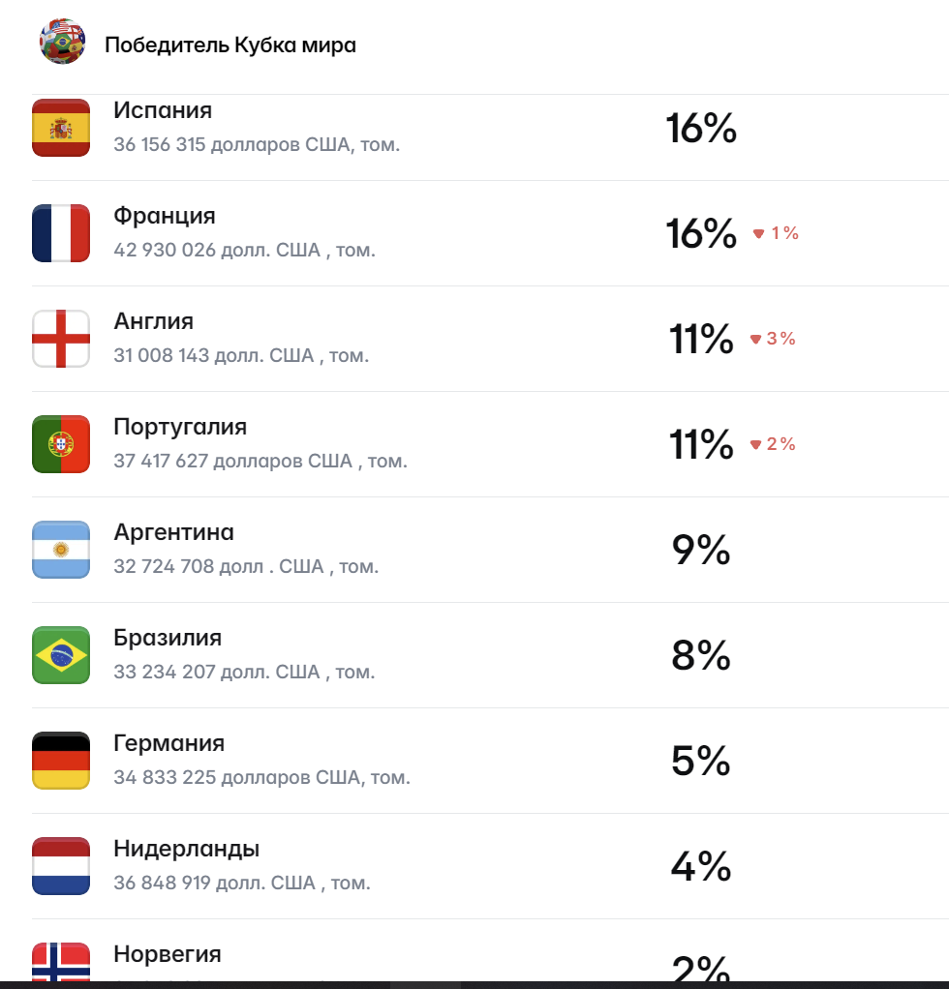Select the Germany flag icon

pyautogui.click(x=61, y=760)
